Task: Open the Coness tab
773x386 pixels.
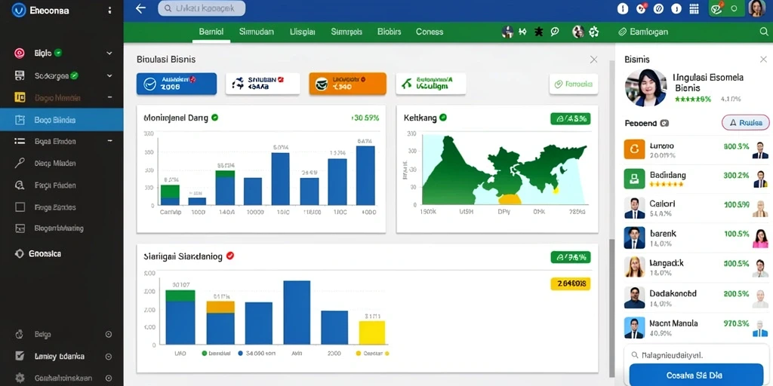Action: 430,32
